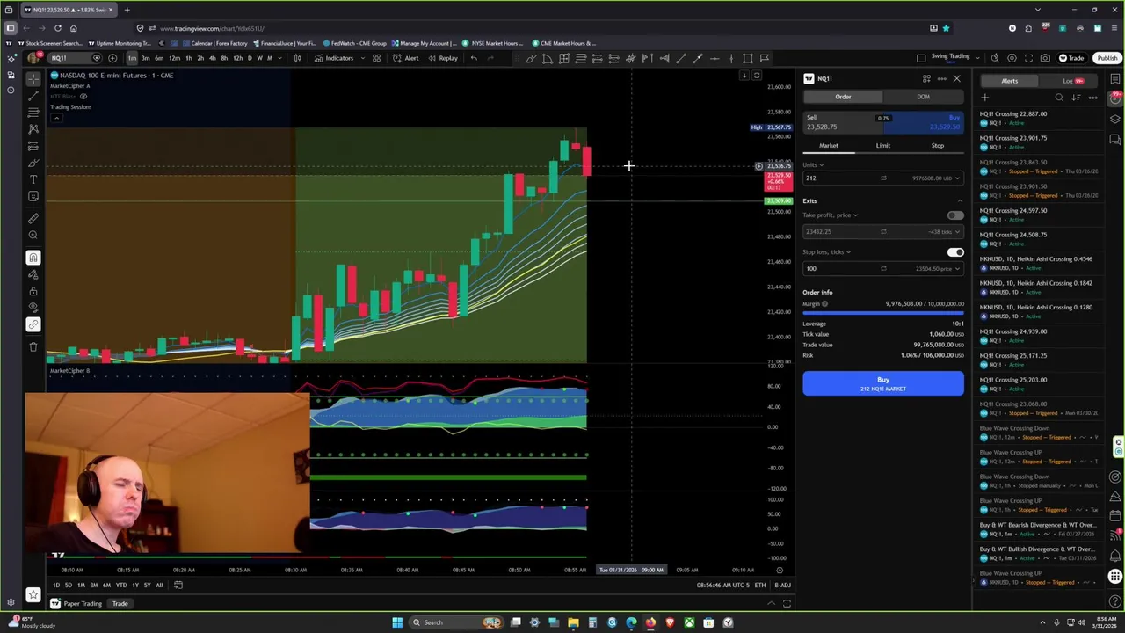Expand the units USD value dropdown

(x=957, y=178)
